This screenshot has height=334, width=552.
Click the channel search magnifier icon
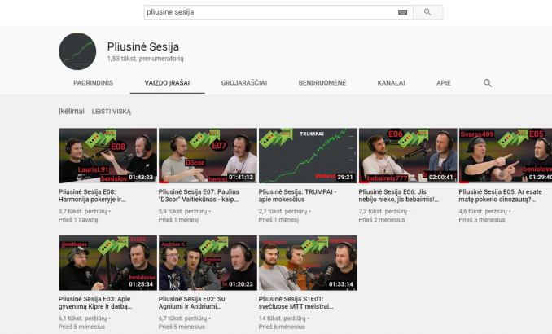pos(488,83)
